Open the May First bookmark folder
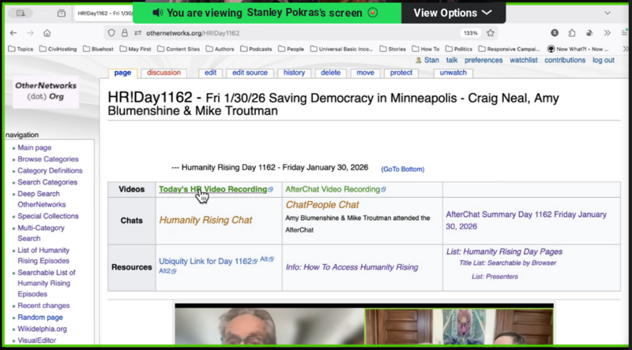 135,49
